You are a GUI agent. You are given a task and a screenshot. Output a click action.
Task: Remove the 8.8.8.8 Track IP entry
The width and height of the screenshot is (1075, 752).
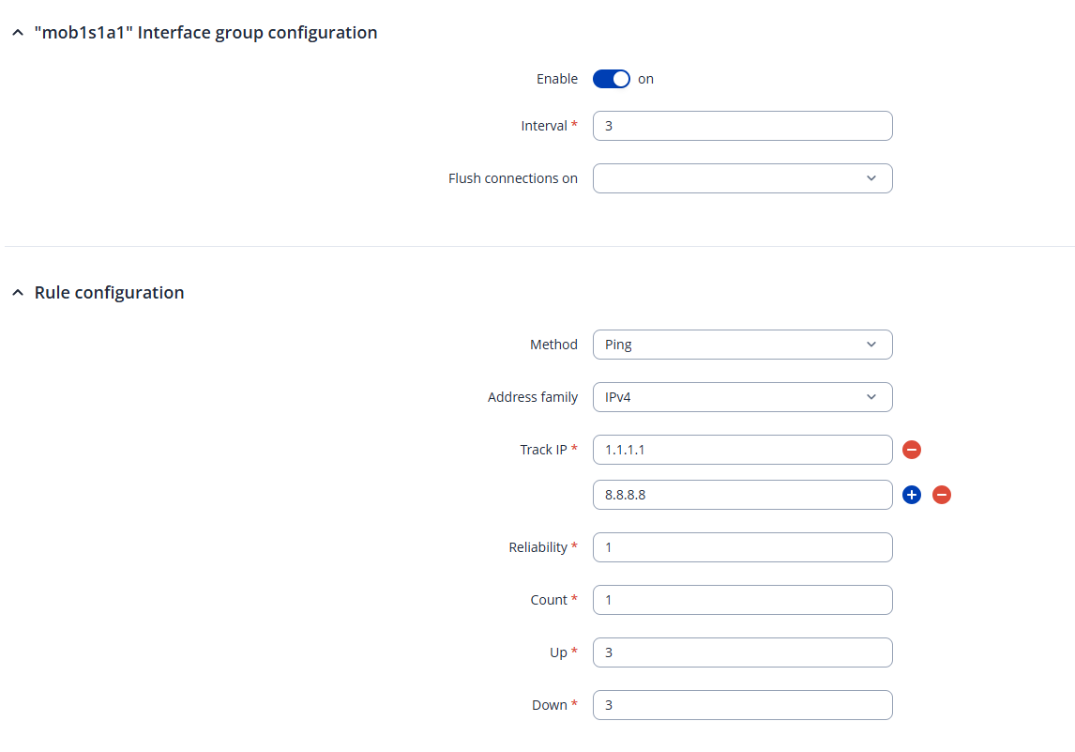942,495
